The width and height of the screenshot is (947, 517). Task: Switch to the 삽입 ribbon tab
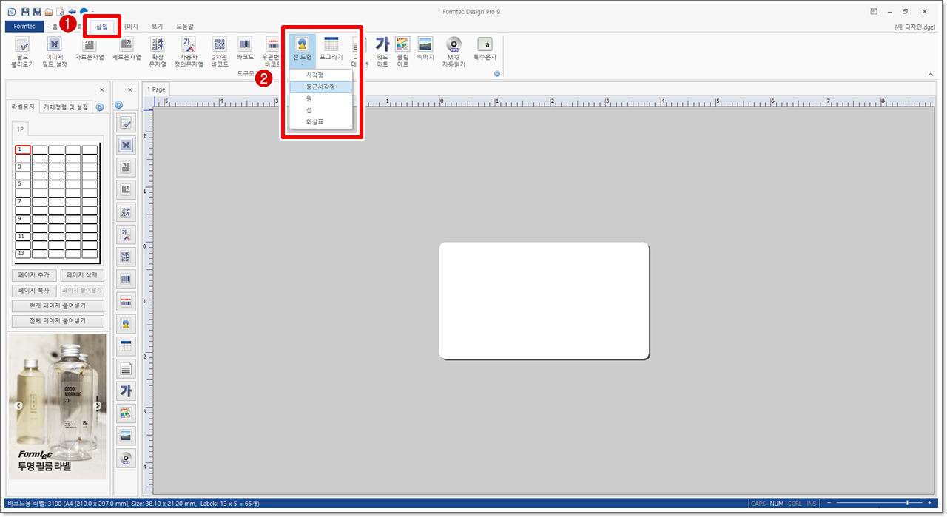pyautogui.click(x=101, y=26)
